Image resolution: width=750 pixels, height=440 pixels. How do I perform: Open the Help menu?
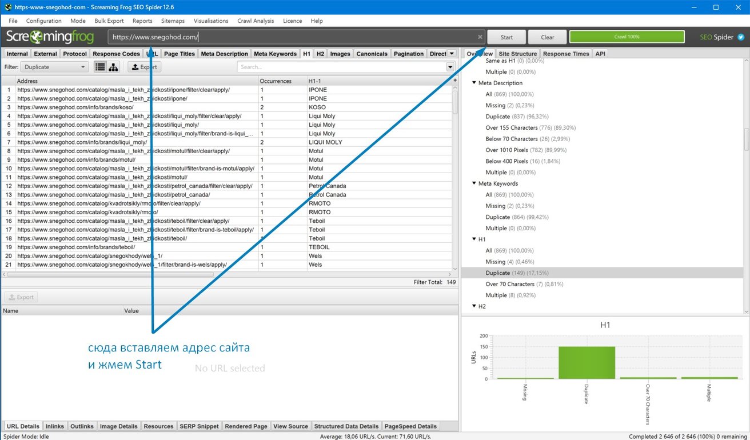click(317, 21)
